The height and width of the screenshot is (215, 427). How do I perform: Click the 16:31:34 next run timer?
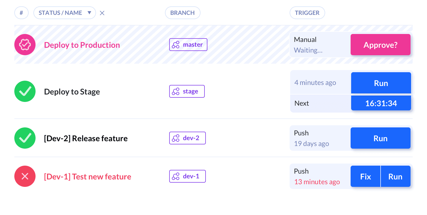click(381, 103)
